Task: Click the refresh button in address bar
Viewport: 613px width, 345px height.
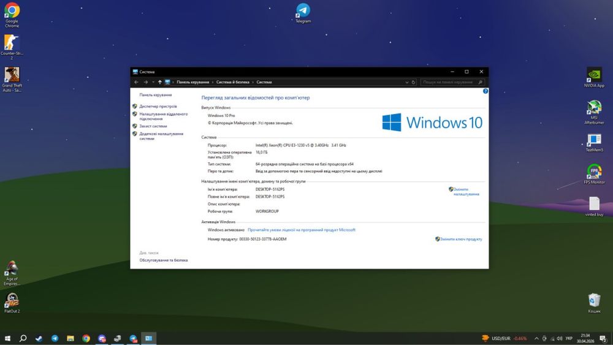Action: pos(413,82)
